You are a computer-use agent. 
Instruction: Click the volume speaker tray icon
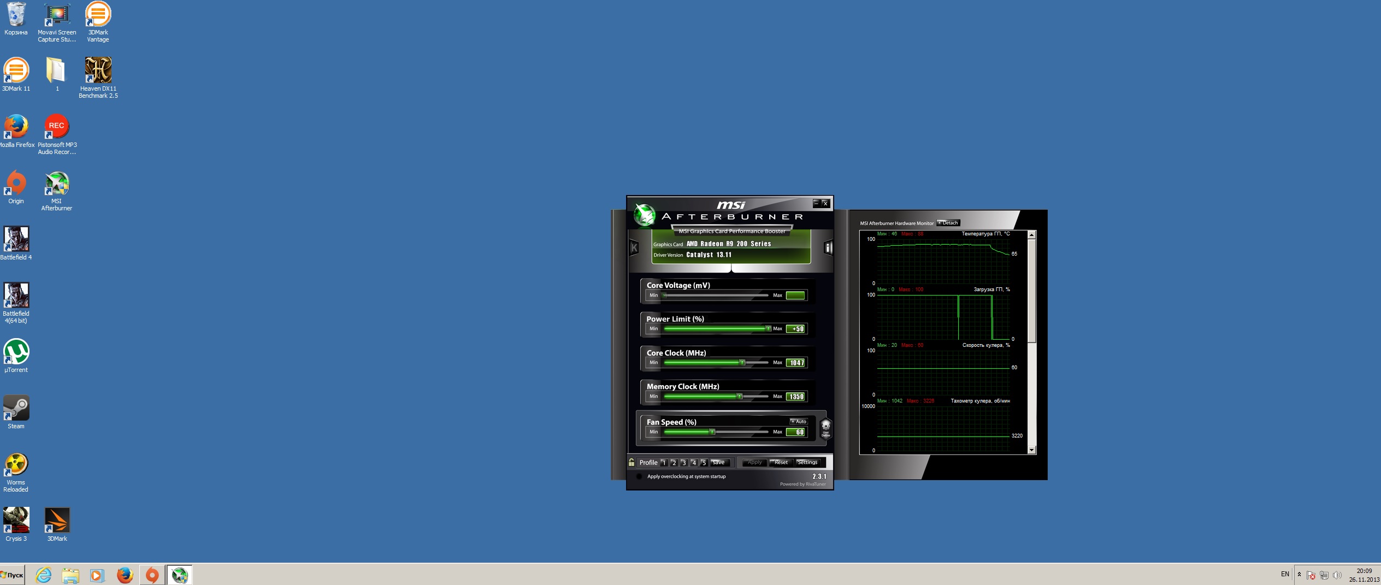pyautogui.click(x=1337, y=575)
